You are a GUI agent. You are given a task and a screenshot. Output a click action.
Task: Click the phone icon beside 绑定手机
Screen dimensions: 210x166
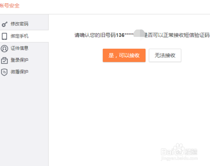click(4, 36)
